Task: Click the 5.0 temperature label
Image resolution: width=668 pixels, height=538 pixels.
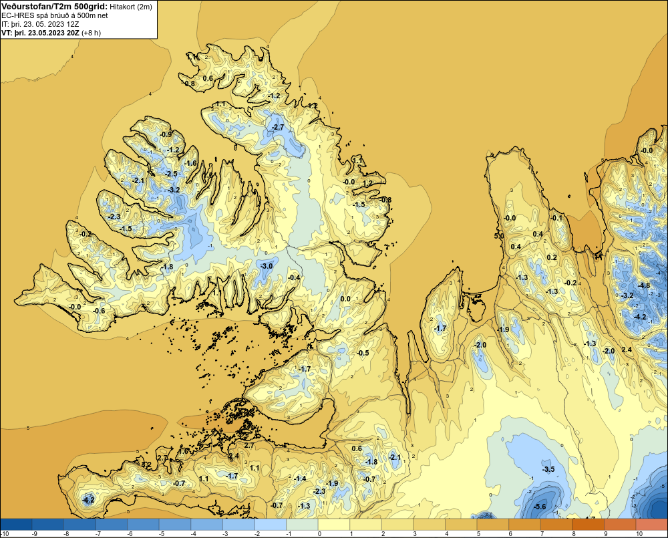Action: [x=499, y=236]
